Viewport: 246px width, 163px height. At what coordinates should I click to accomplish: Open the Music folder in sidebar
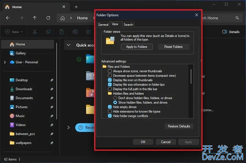pos(20,116)
